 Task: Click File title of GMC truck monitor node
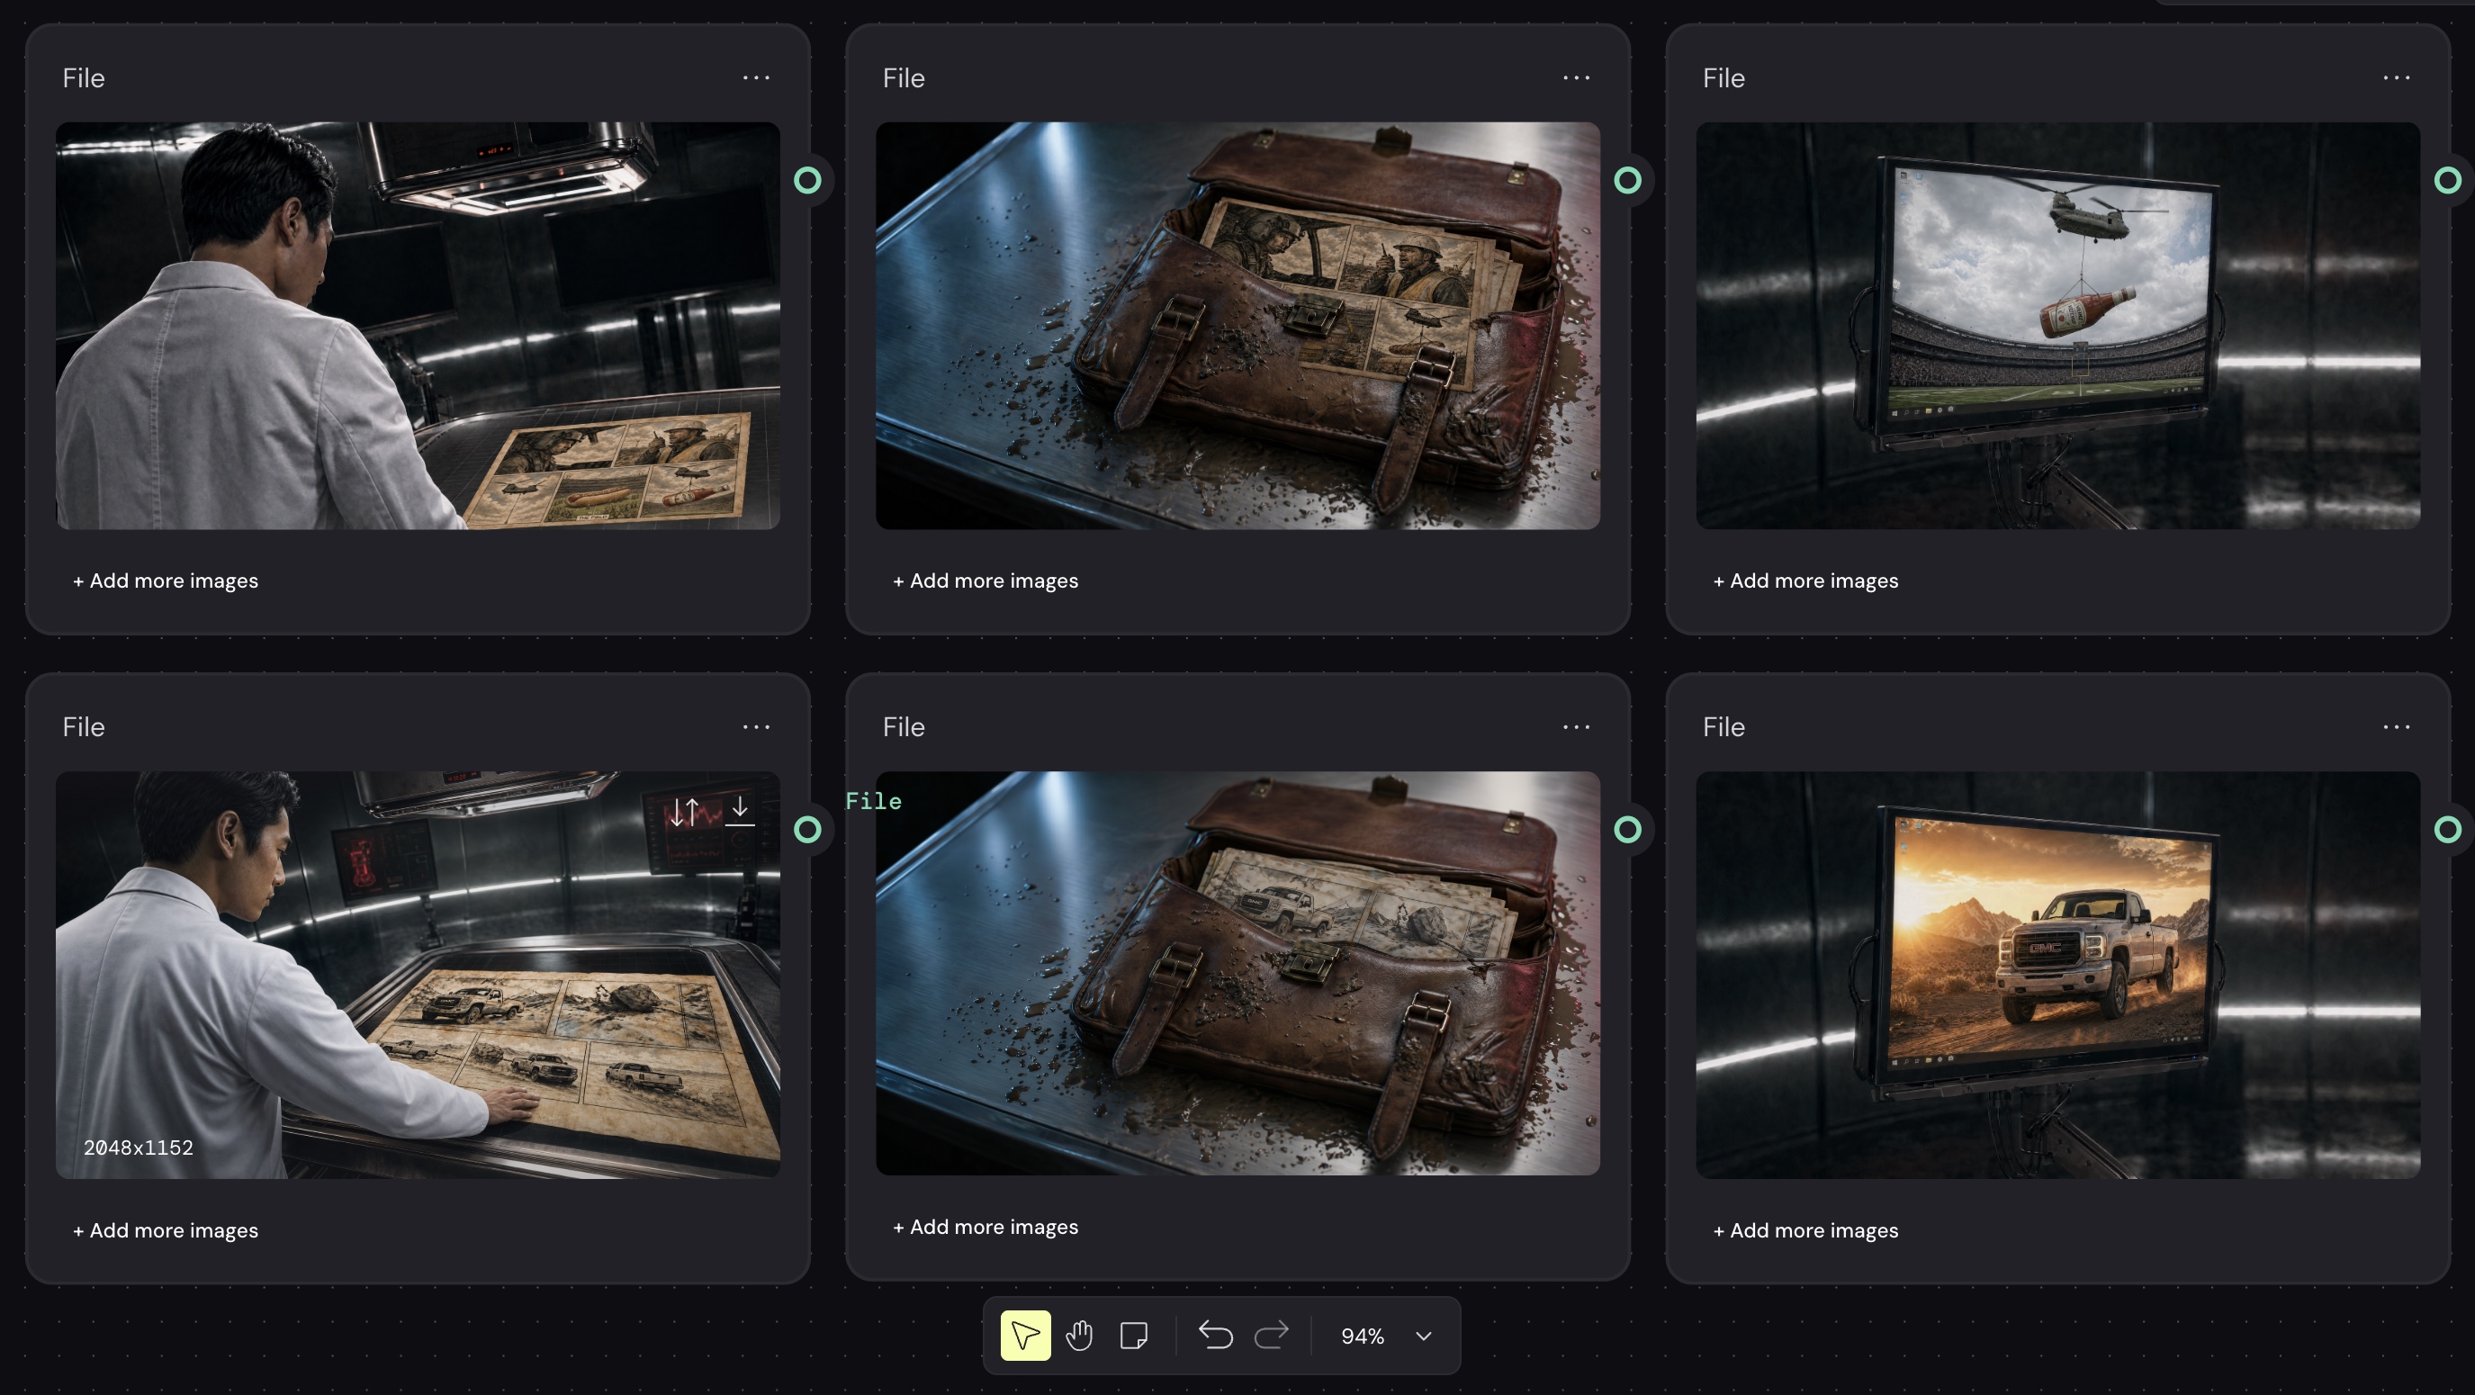pos(1723,727)
